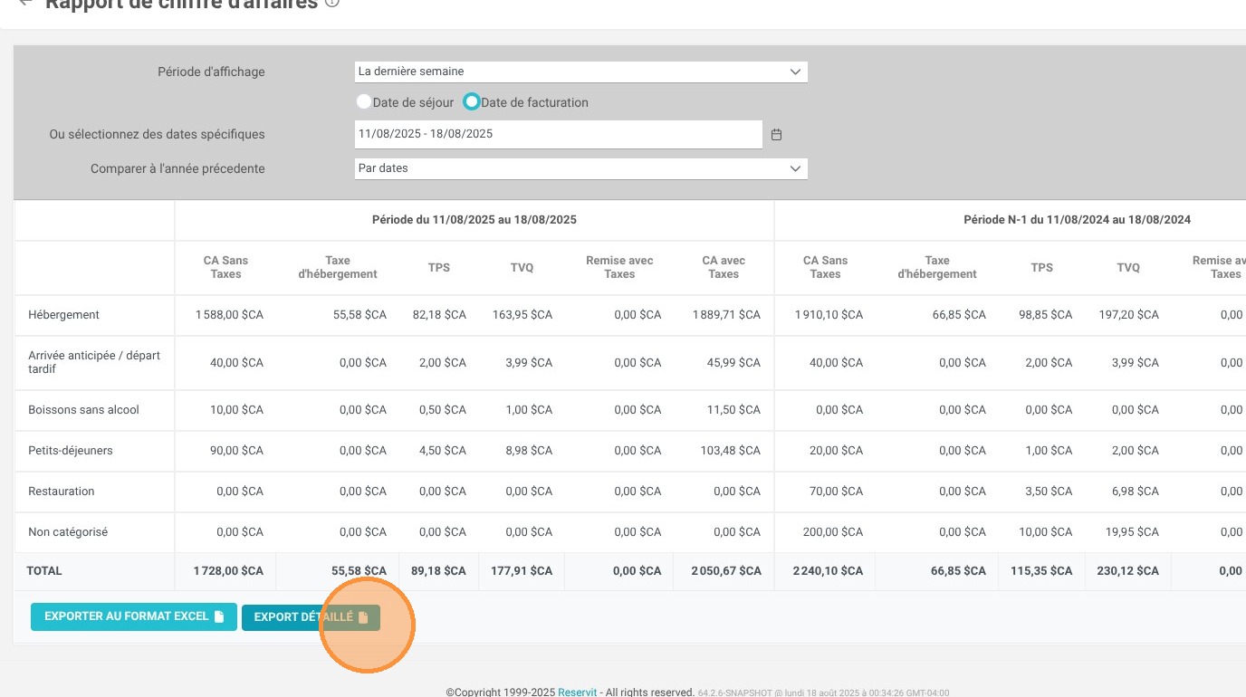
Task: Click the Boissons sans alcool total 11,50 $CA
Action: tap(734, 410)
